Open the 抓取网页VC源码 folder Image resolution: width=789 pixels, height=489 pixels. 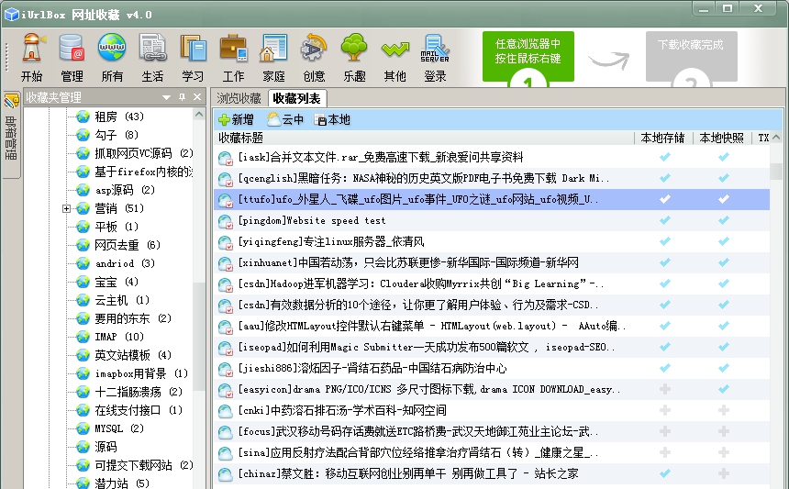pyautogui.click(x=144, y=153)
